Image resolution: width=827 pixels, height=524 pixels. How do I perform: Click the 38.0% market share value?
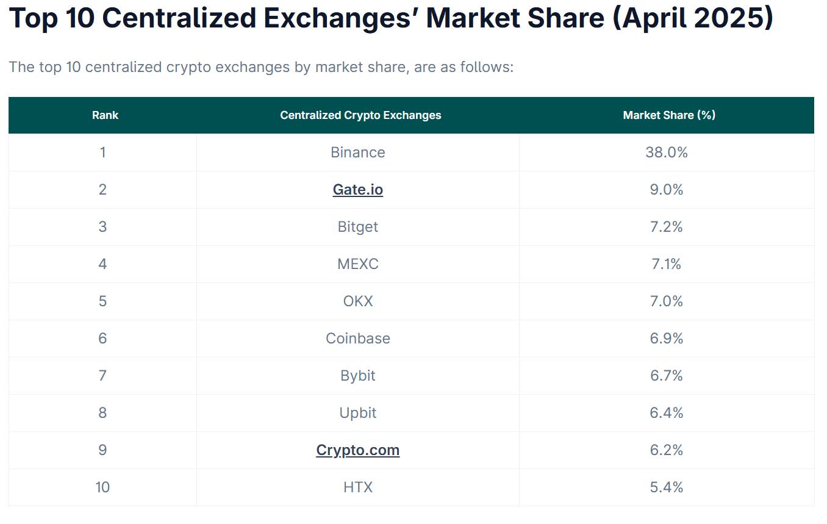point(666,153)
